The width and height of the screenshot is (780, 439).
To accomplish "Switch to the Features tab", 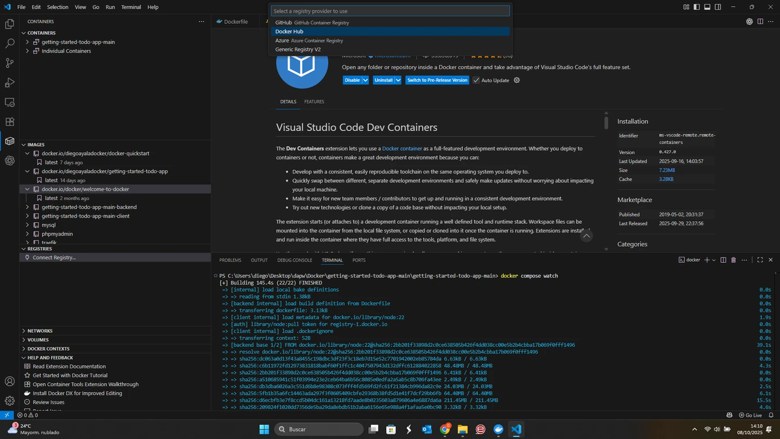I will click(314, 102).
